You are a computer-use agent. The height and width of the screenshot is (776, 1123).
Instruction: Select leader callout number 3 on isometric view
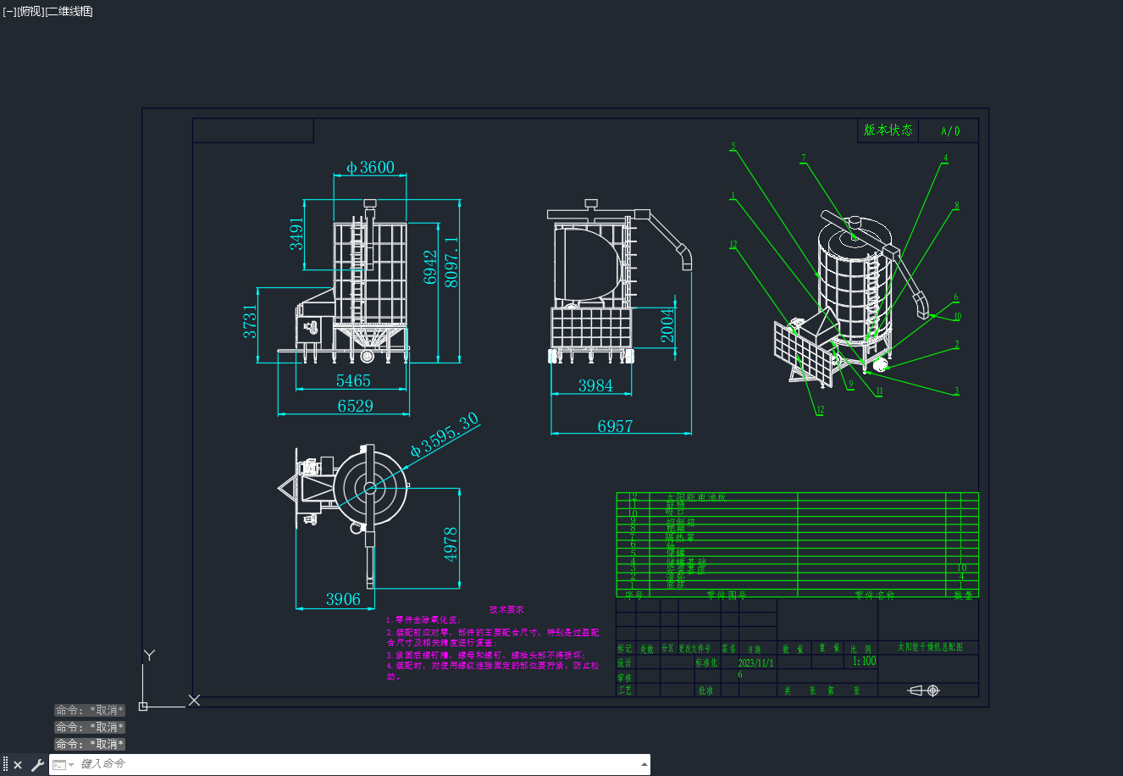tap(957, 391)
